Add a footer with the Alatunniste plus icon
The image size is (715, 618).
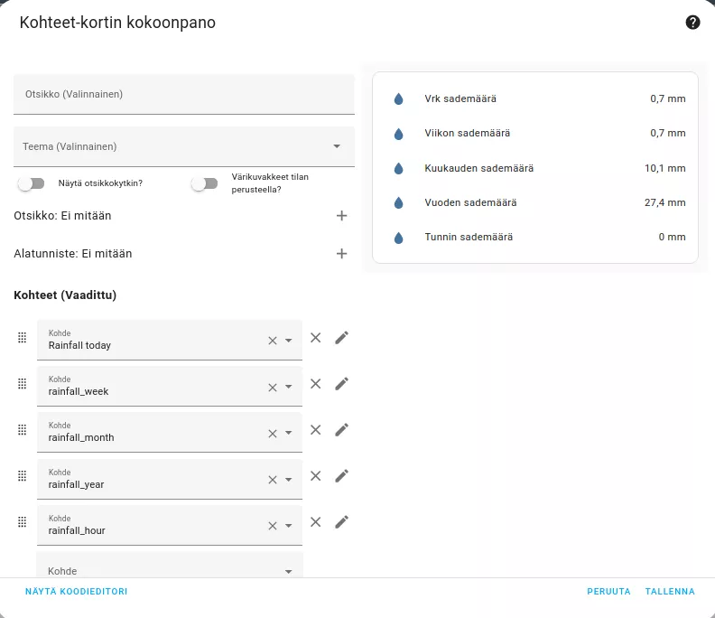(x=341, y=253)
